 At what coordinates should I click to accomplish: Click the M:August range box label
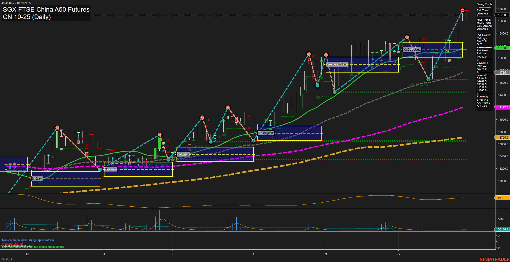click(x=266, y=133)
